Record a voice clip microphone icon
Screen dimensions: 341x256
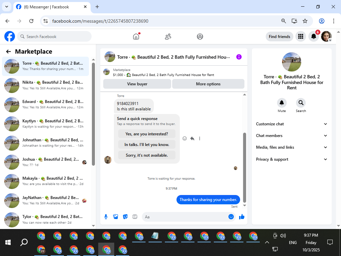coord(106,217)
